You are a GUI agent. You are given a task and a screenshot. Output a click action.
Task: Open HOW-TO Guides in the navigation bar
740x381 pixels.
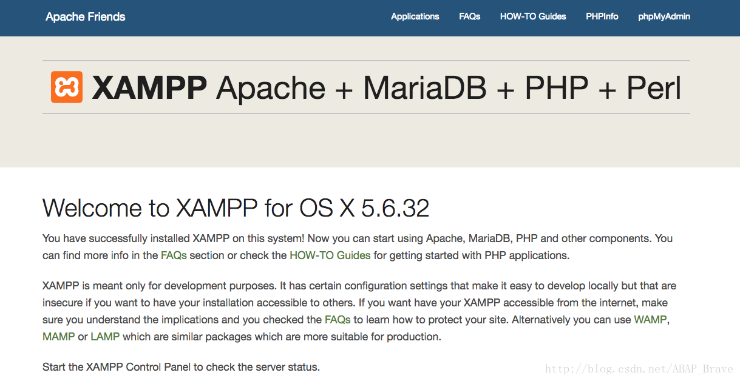[533, 17]
